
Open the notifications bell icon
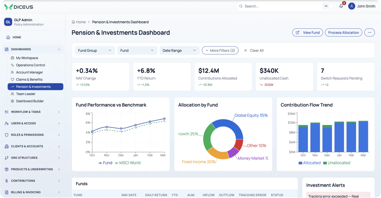coord(341,6)
